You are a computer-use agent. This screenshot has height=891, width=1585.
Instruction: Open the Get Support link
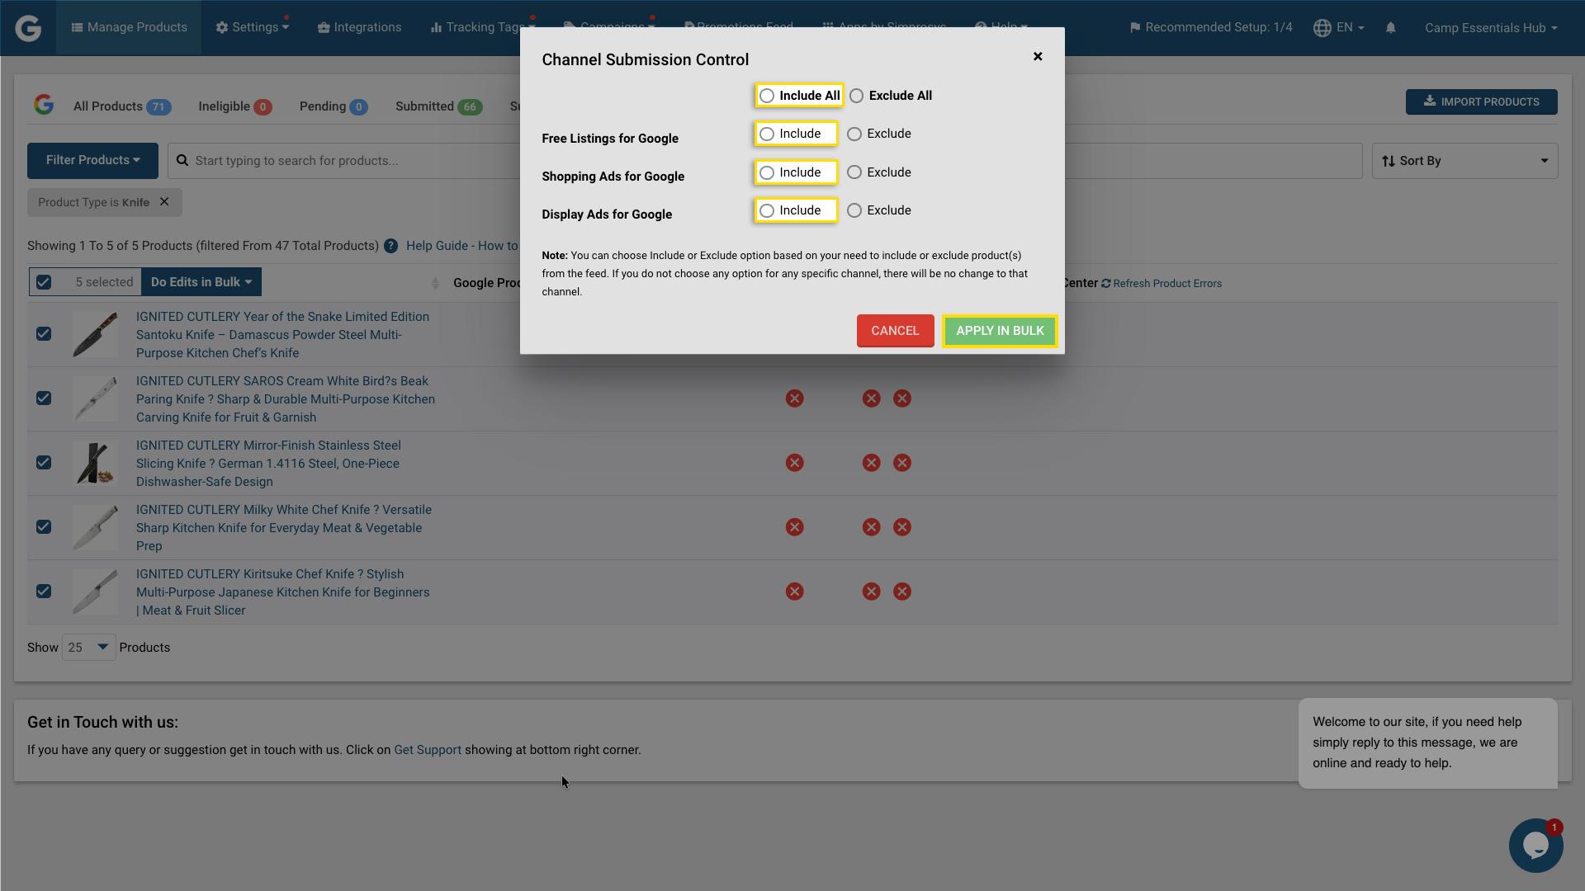point(428,749)
